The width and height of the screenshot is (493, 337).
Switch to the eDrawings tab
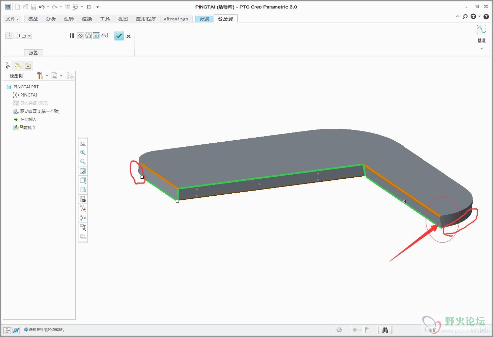tap(176, 19)
